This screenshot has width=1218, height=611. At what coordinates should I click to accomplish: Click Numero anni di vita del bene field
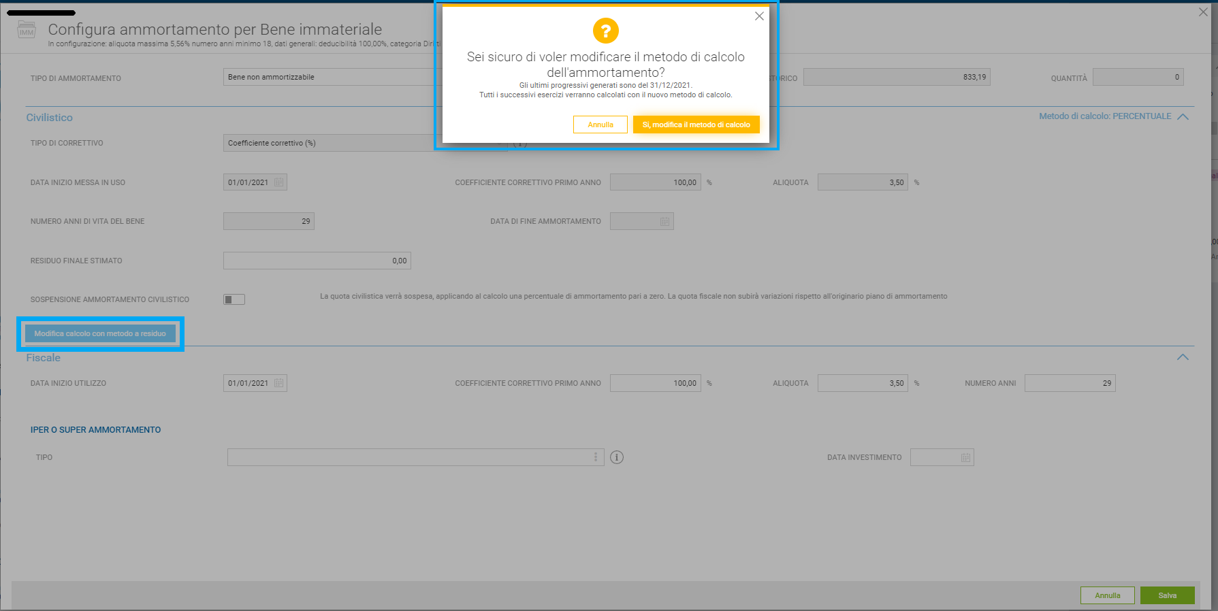pyautogui.click(x=269, y=221)
